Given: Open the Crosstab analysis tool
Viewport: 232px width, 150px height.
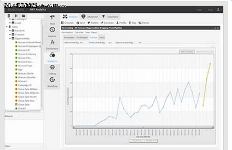Looking at the screenshot, I should click(x=67, y=23).
